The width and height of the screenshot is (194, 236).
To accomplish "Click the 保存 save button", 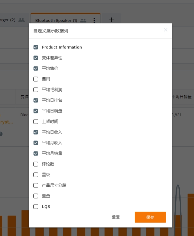I will point(150,217).
